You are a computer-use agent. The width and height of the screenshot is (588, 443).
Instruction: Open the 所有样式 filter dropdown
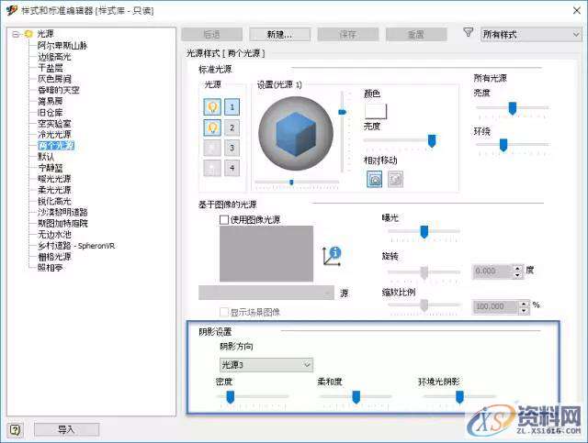[x=531, y=35]
